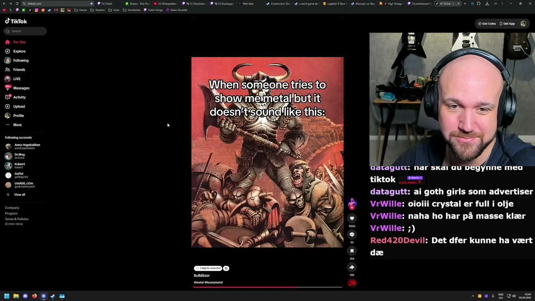Open Anna Hagebakken's followed account

tap(23, 146)
